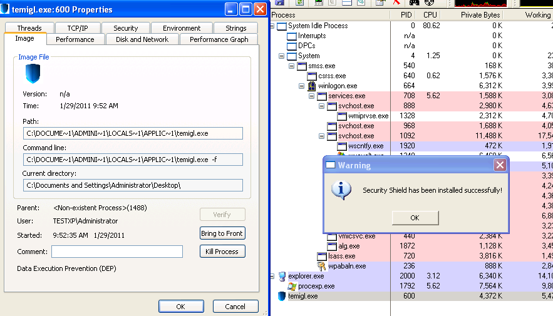Click the Current directory text field

(x=133, y=185)
